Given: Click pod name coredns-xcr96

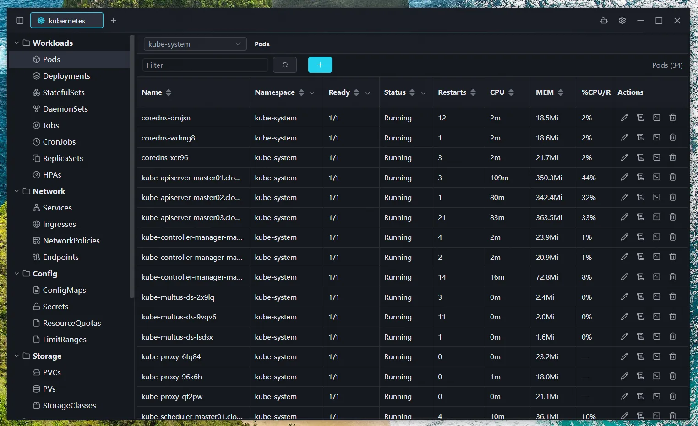Looking at the screenshot, I should 165,157.
